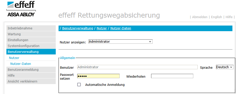Click the effeff Rettungswegabsicherung title
This screenshot has height=94, width=236.
point(109,15)
